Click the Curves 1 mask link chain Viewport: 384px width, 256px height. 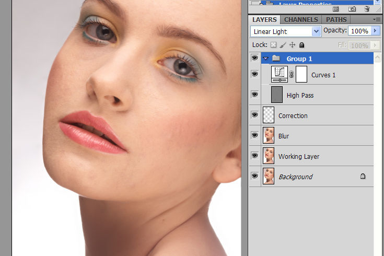pyautogui.click(x=292, y=74)
